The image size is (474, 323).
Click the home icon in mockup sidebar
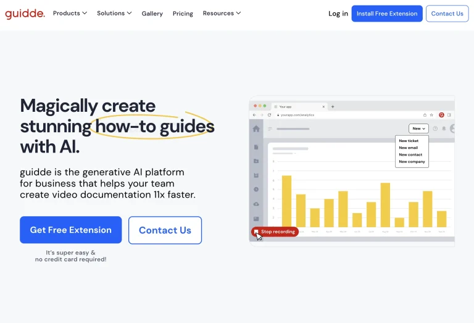[256, 129]
